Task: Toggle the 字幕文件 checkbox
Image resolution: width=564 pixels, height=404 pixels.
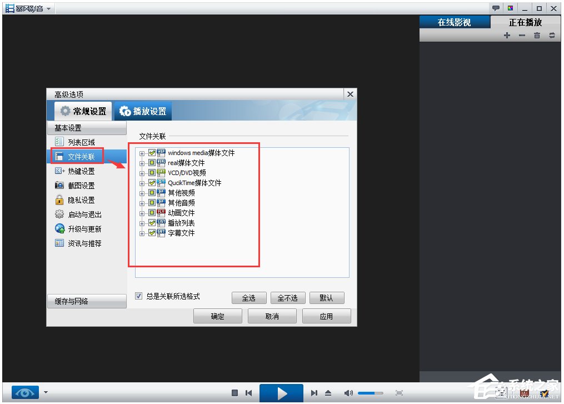Action: tap(152, 233)
